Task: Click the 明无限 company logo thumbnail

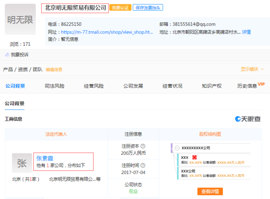Action: coord(20,20)
